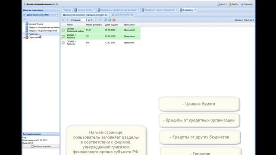Close the Ценные бумаги tab
The height and width of the screenshot is (155, 276).
tap(94, 10)
